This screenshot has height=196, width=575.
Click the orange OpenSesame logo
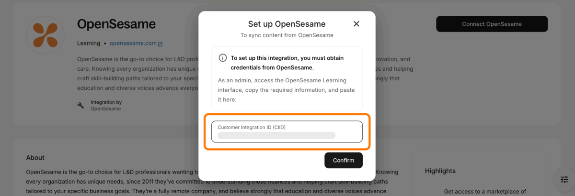[x=45, y=35]
